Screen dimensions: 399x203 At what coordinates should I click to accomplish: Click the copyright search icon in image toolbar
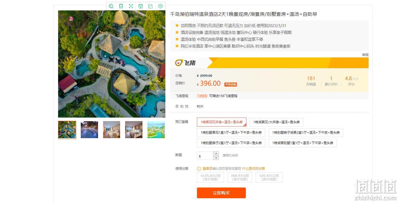pyautogui.click(x=111, y=6)
